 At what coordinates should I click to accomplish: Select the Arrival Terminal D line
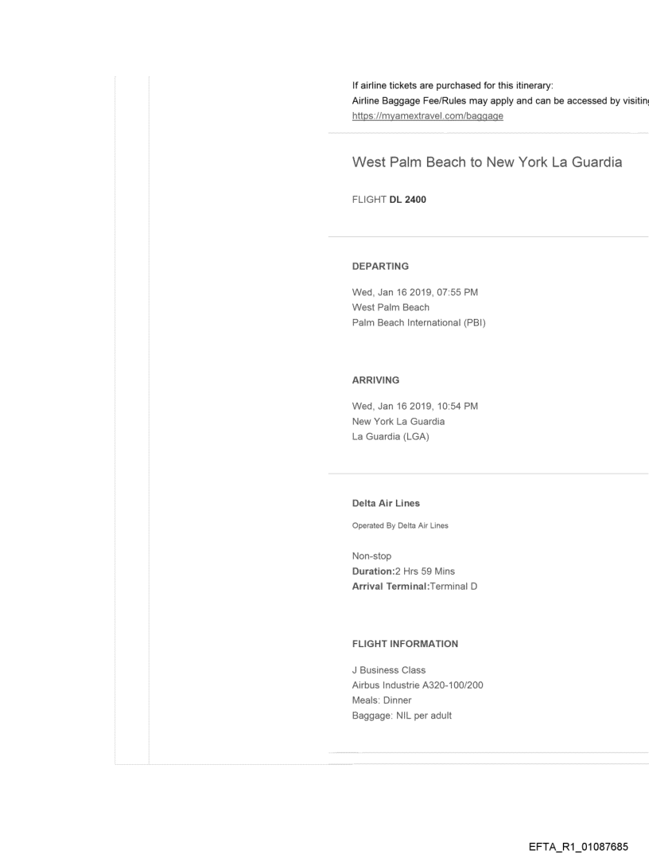pyautogui.click(x=420, y=587)
